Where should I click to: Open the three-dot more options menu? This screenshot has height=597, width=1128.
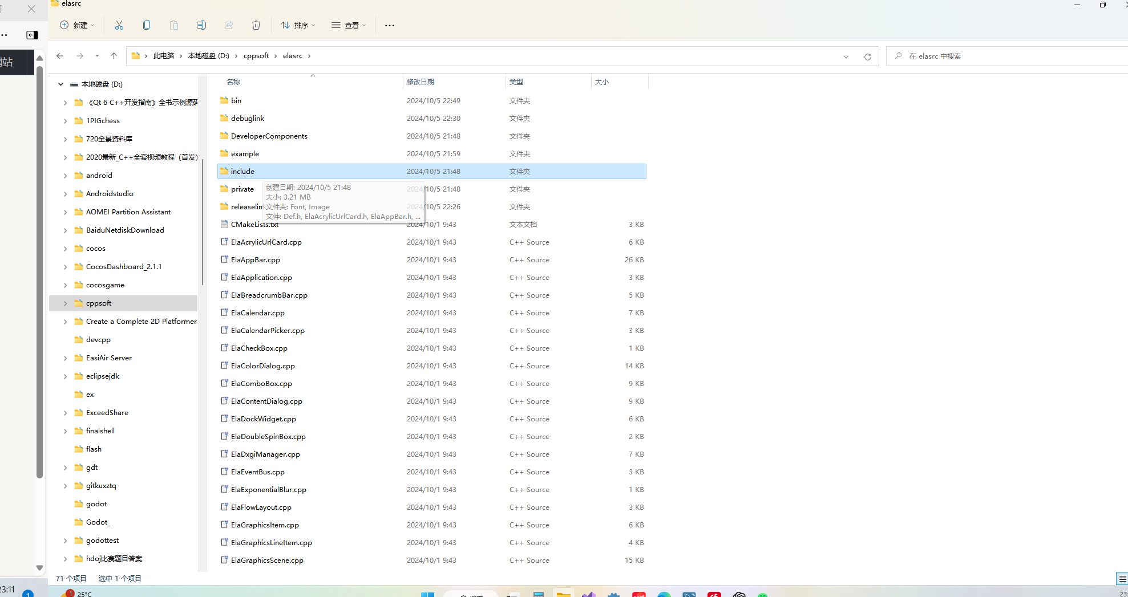click(390, 25)
